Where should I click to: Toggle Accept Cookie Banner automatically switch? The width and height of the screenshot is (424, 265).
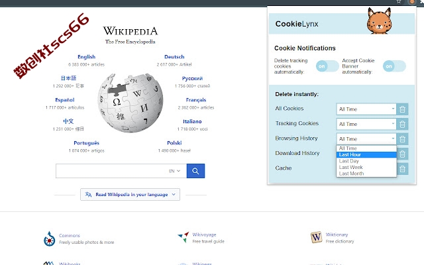[394, 66]
